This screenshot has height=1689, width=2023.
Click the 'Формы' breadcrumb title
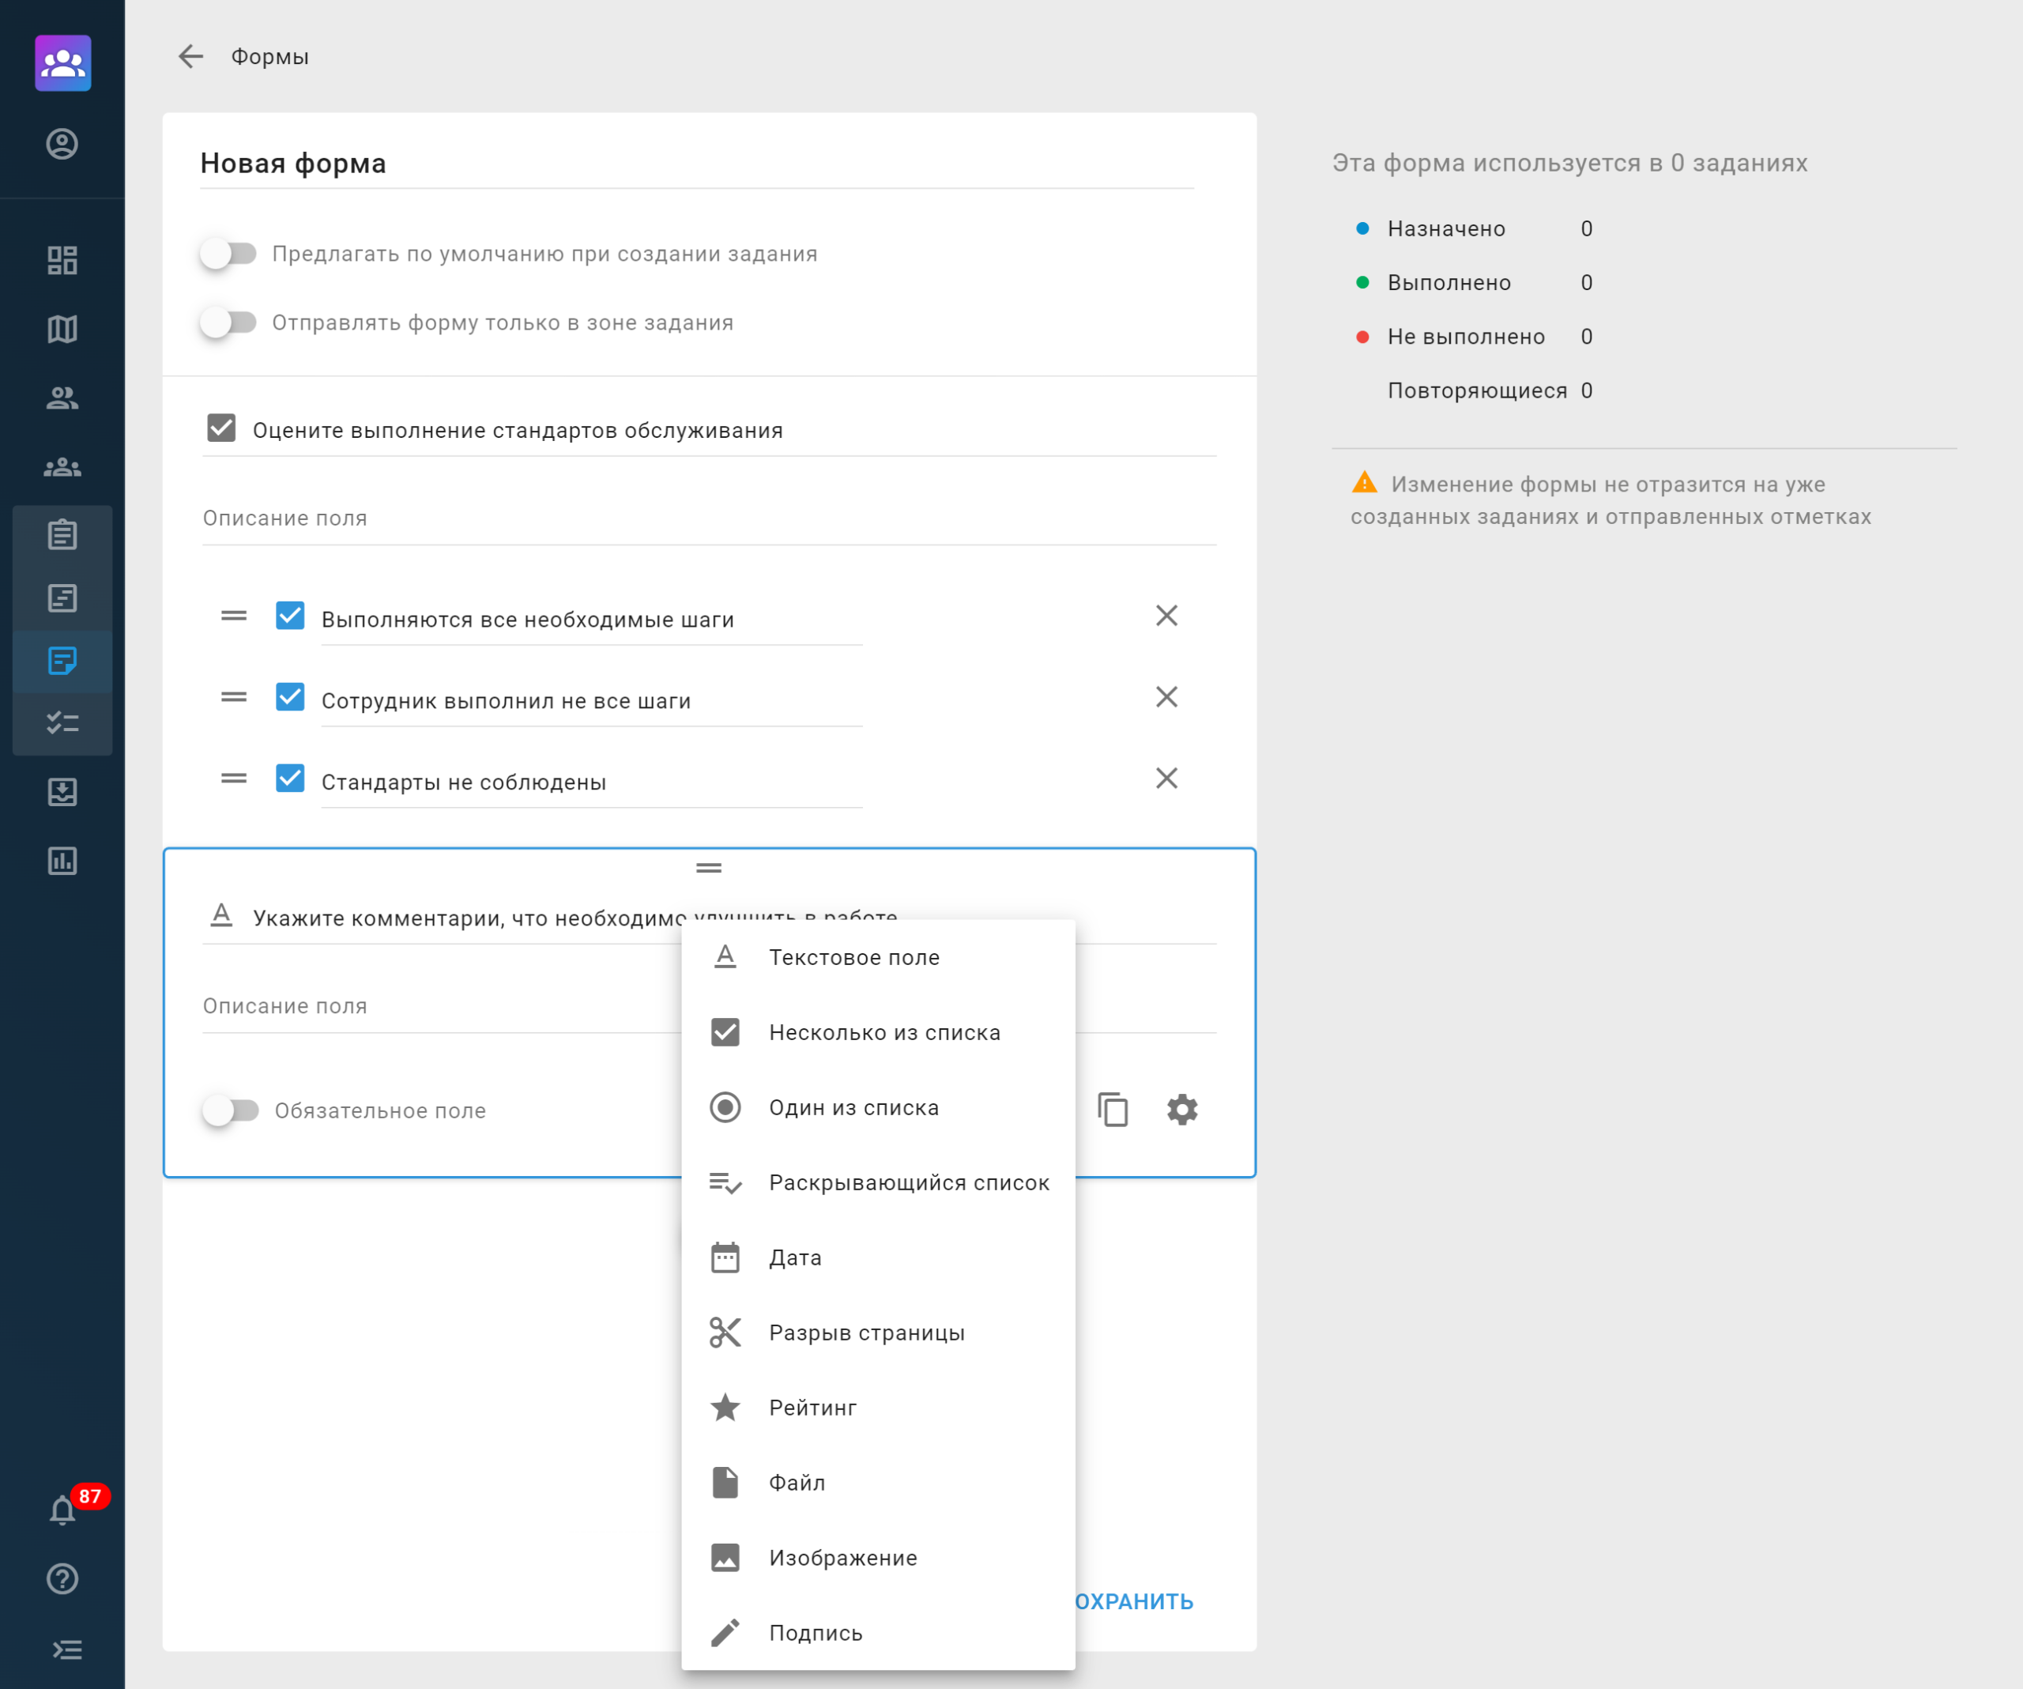tap(269, 57)
